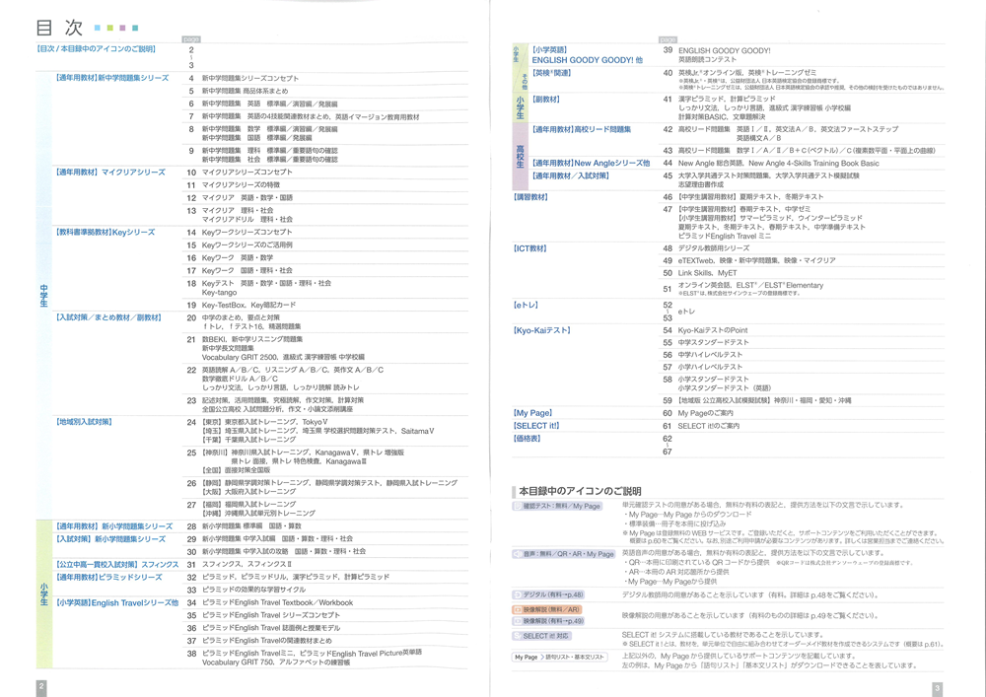Open the 【通年用教材】新中学問題集シリーズ section heading
The width and height of the screenshot is (986, 697).
112,78
